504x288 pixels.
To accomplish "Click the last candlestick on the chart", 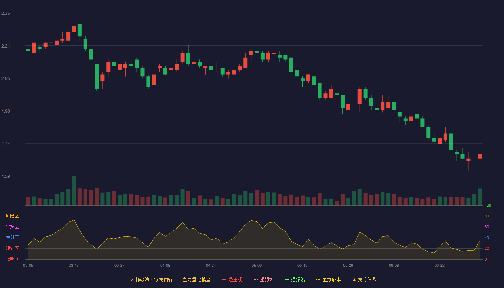I will 480,157.
